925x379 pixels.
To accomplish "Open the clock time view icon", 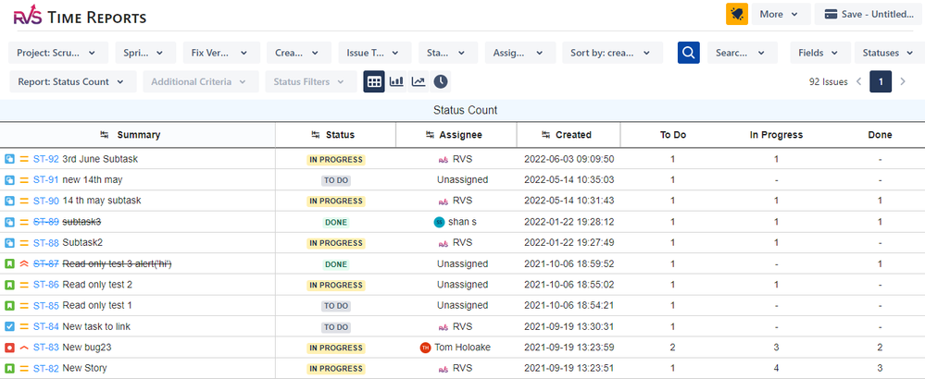I will click(x=440, y=81).
